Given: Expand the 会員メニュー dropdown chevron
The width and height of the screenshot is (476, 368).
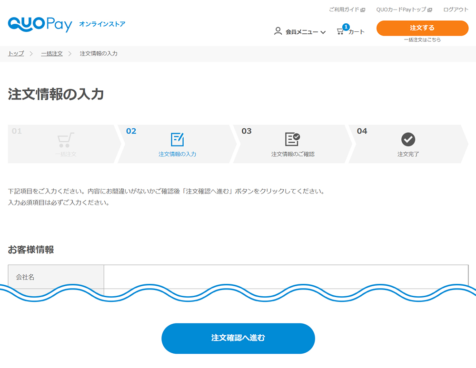Looking at the screenshot, I should tap(323, 32).
